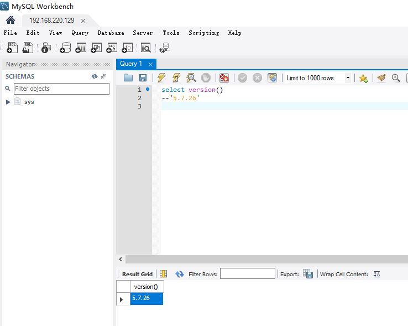
Task: Open the Limit to 1000 rows dropdown
Action: [x=348, y=78]
